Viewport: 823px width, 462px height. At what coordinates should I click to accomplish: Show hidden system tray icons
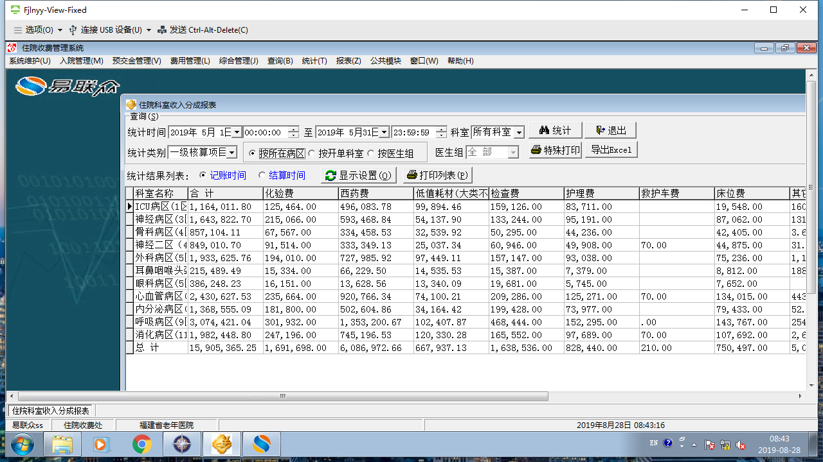694,444
